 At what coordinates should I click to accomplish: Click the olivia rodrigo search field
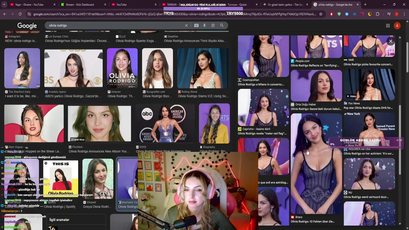(x=115, y=26)
